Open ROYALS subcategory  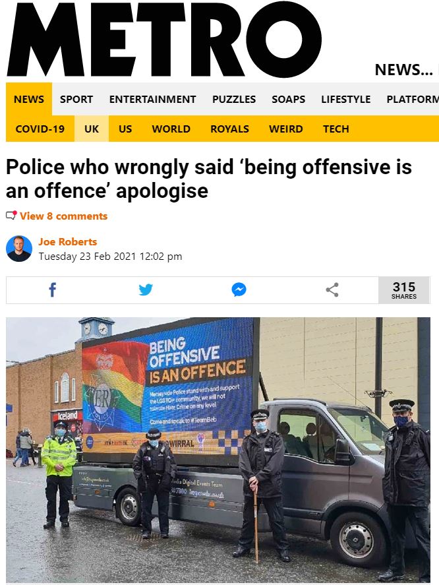click(x=230, y=129)
